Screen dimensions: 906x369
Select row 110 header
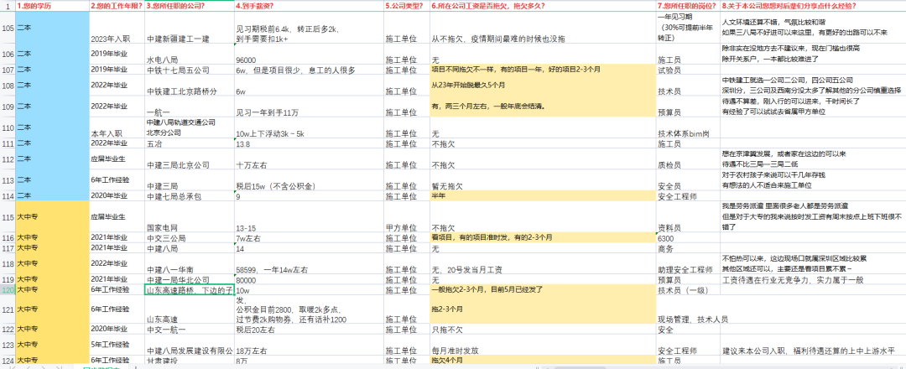click(x=8, y=128)
